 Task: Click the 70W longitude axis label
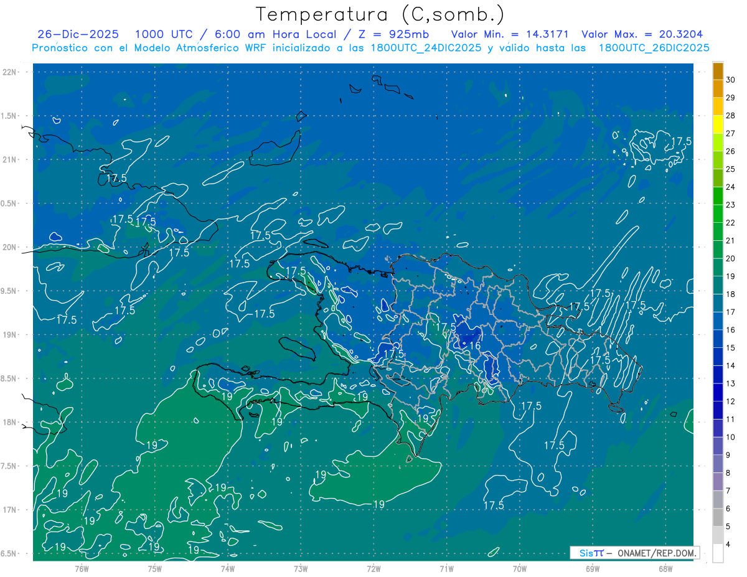point(520,568)
